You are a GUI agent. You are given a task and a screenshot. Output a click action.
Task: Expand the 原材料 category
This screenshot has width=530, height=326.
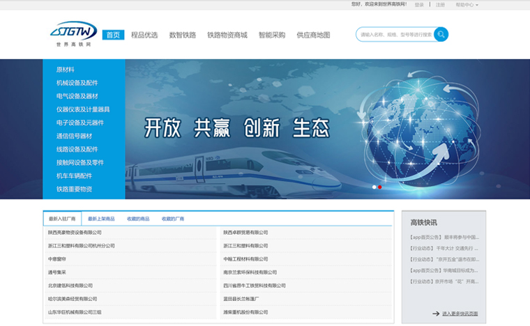(66, 70)
